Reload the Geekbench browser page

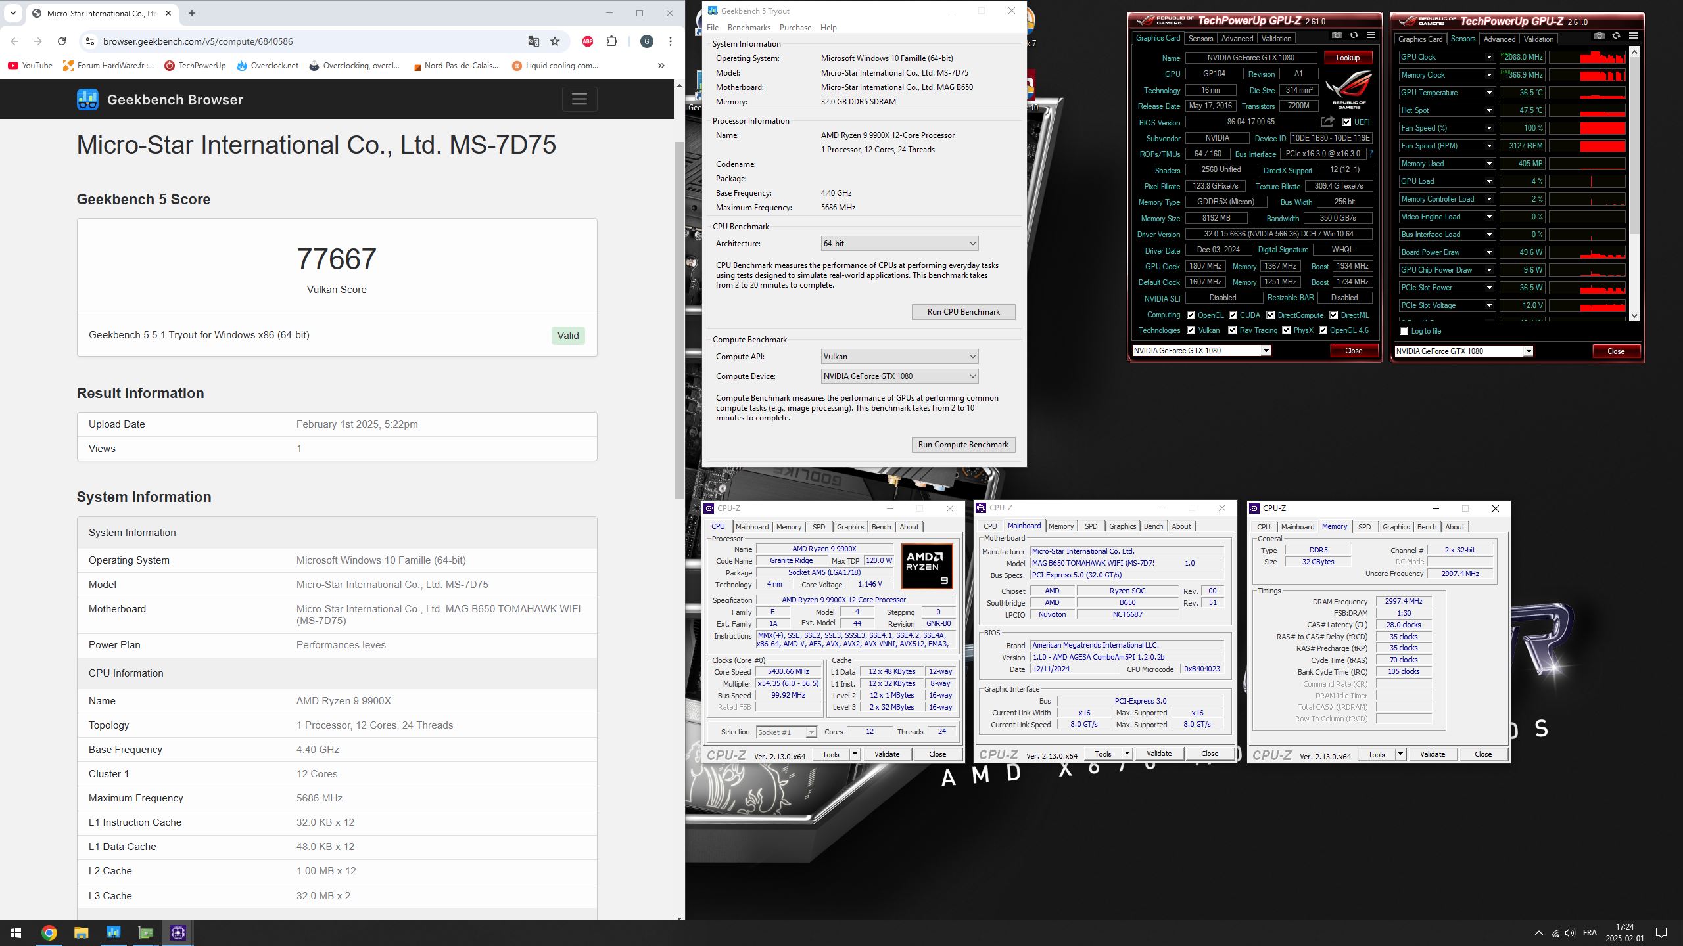coord(62,41)
